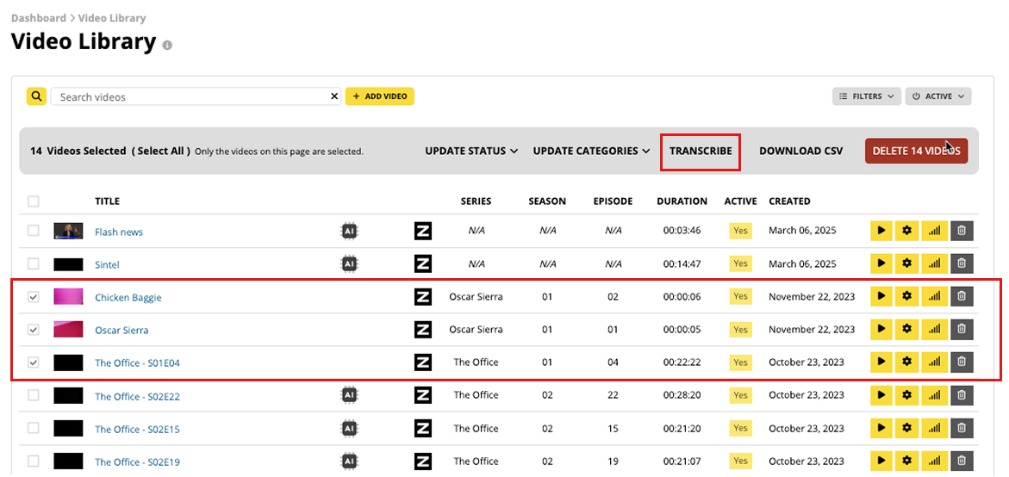Delete The Office - S02E19 video
The height and width of the screenshot is (477, 1009).
coord(962,461)
